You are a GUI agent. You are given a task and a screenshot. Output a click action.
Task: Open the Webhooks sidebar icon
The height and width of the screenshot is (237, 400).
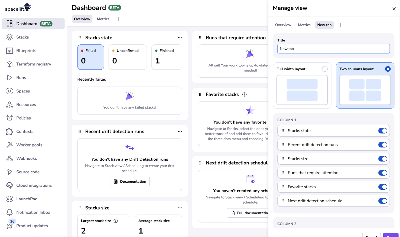coord(9,158)
